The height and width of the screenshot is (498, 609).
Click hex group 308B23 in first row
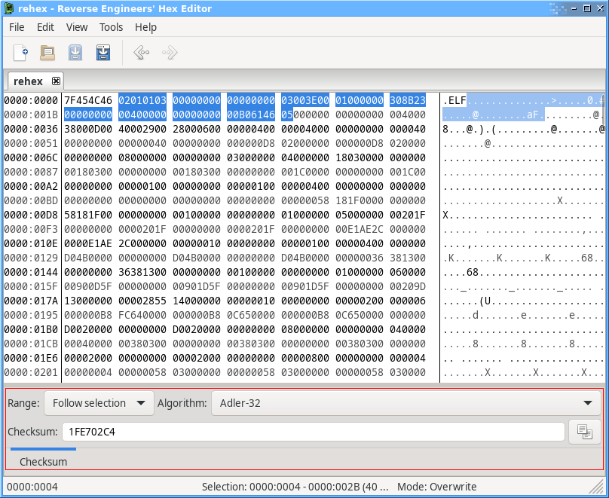click(x=408, y=100)
